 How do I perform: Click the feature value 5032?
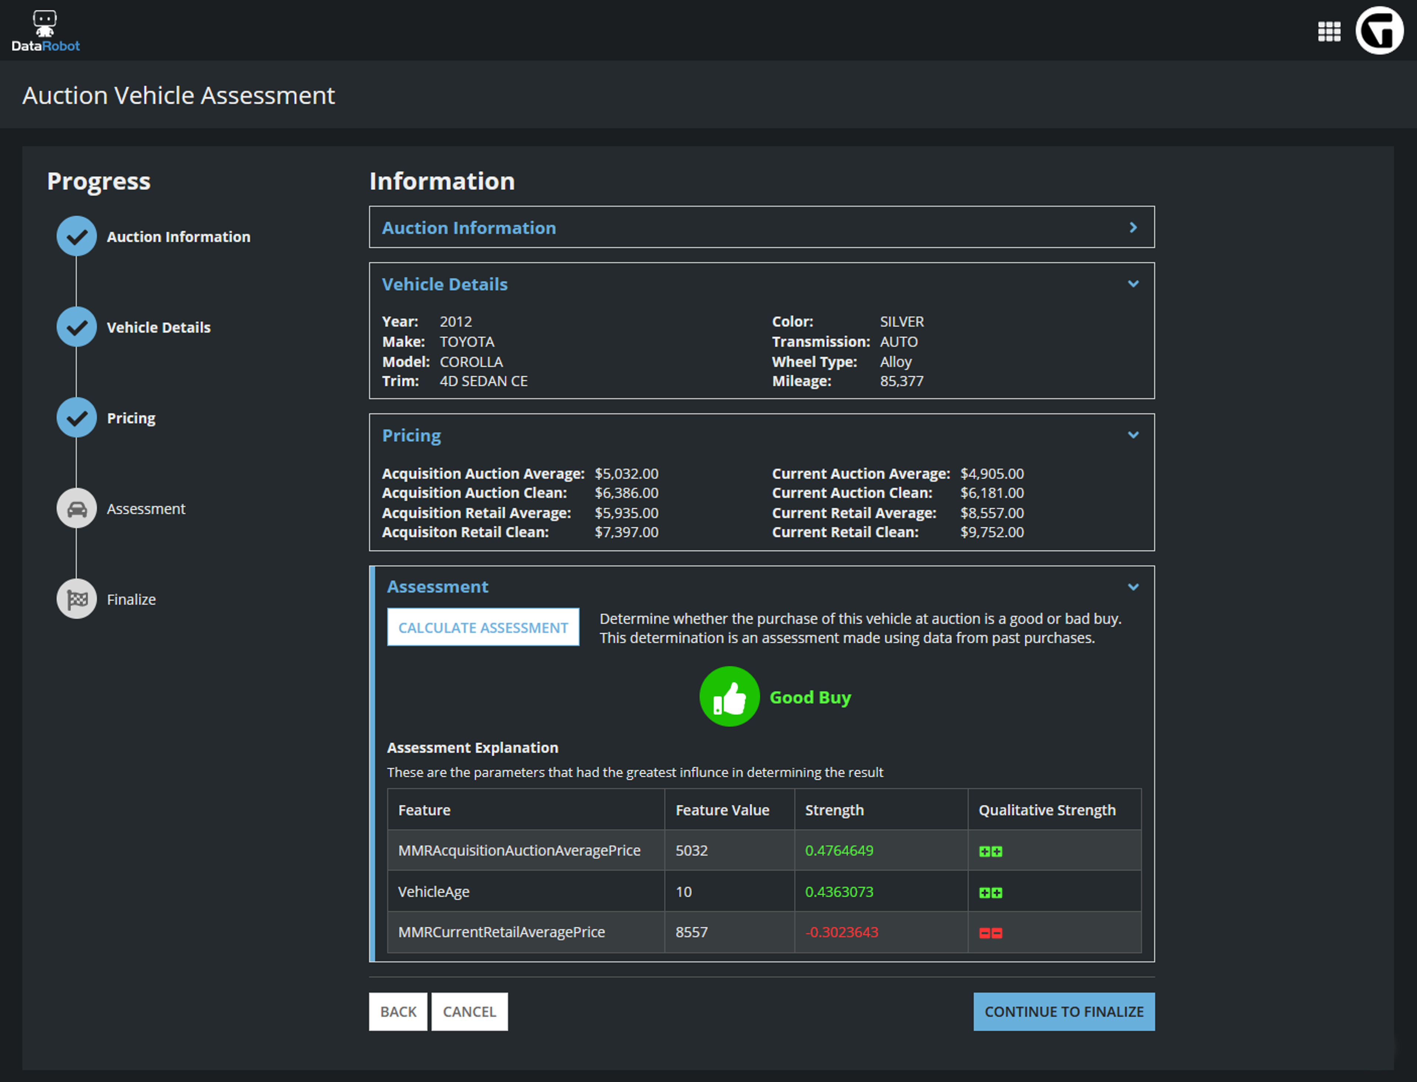[692, 851]
